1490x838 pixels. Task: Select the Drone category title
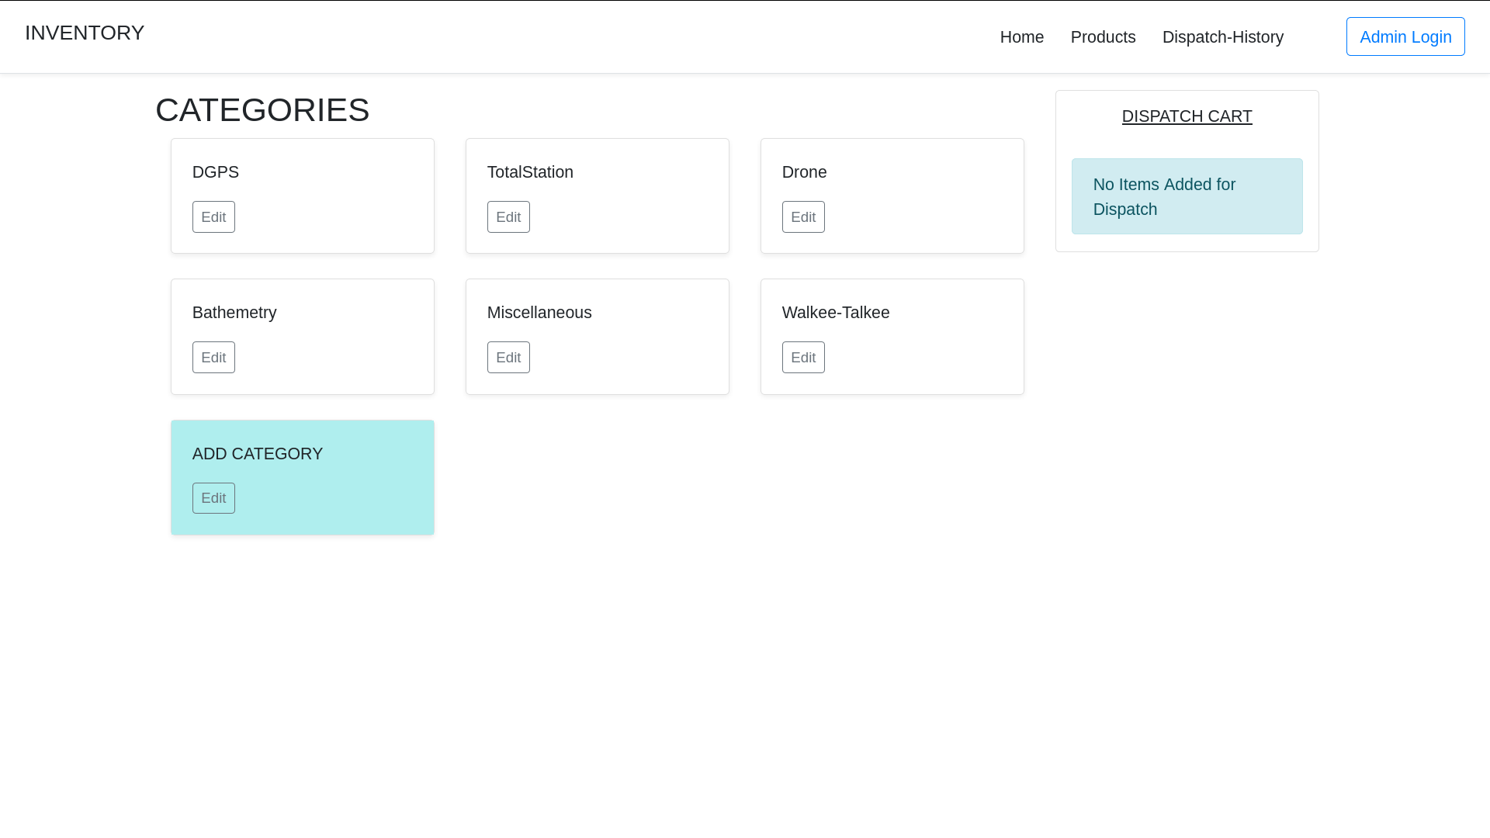click(804, 172)
